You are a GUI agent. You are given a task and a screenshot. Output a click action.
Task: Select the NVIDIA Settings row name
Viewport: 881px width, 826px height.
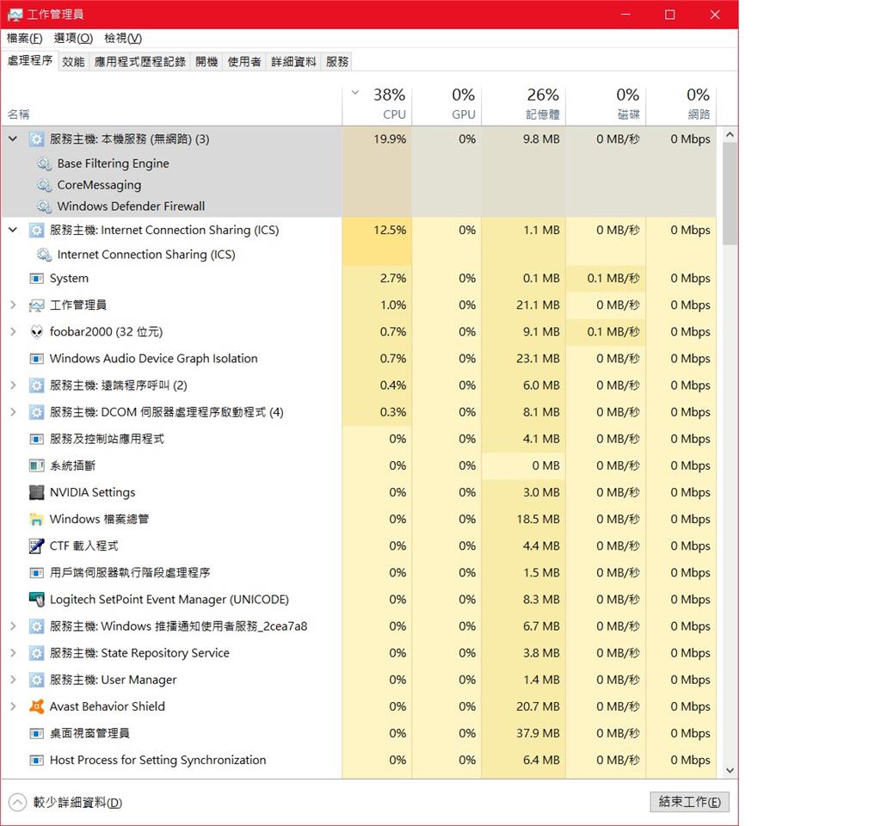point(93,493)
